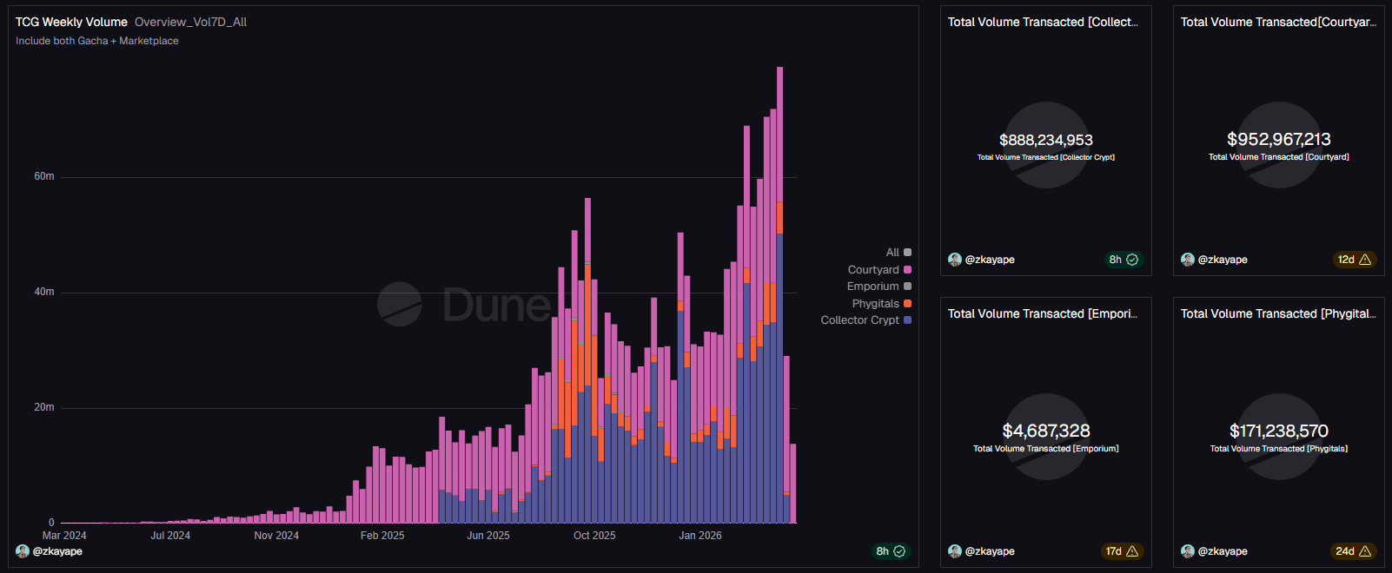Toggle the Phygitals series in the legend
The width and height of the screenshot is (1392, 573).
click(x=881, y=304)
